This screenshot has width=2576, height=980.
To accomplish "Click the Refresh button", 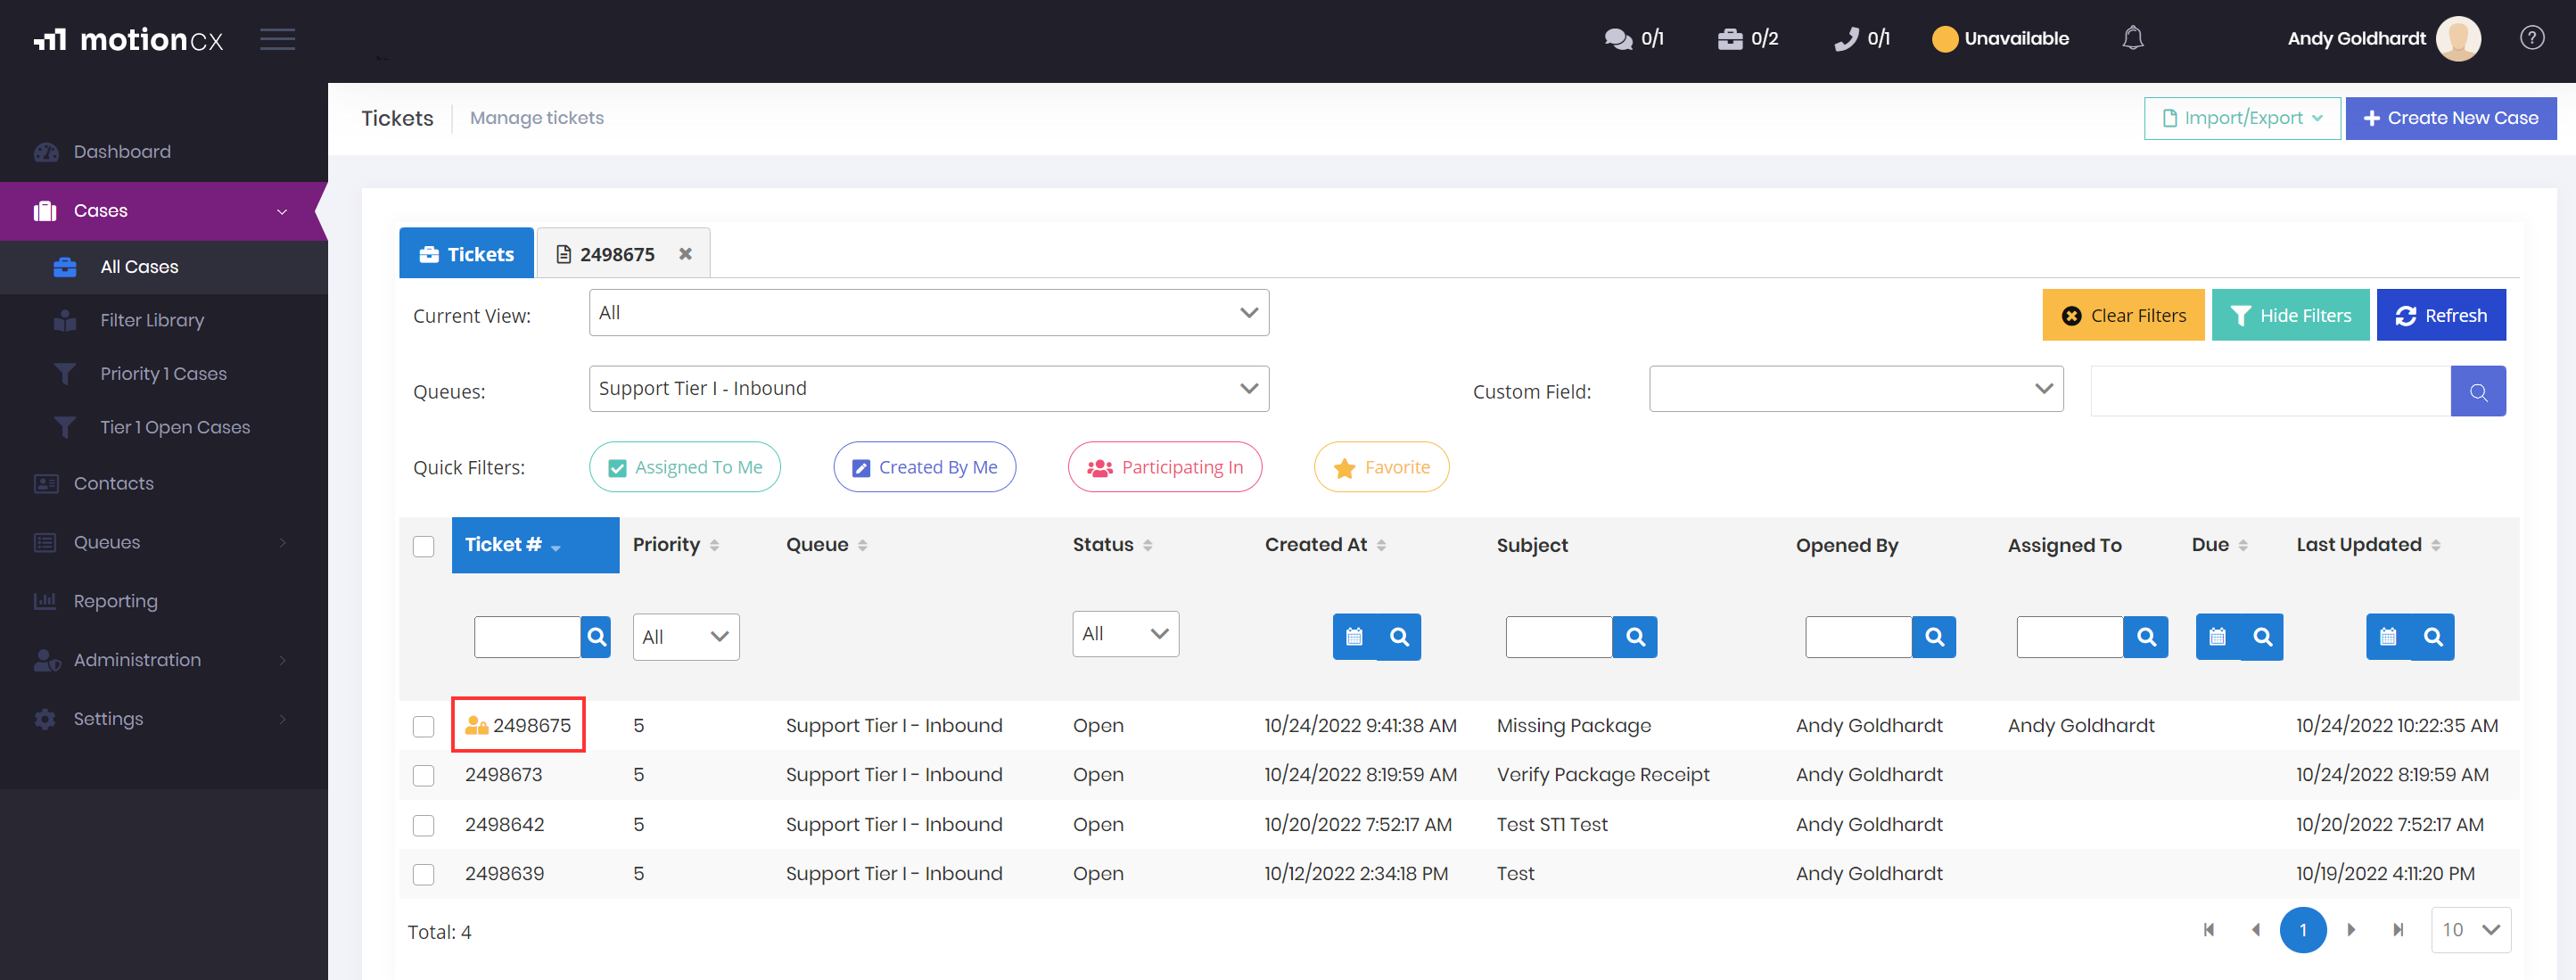I will coord(2441,315).
